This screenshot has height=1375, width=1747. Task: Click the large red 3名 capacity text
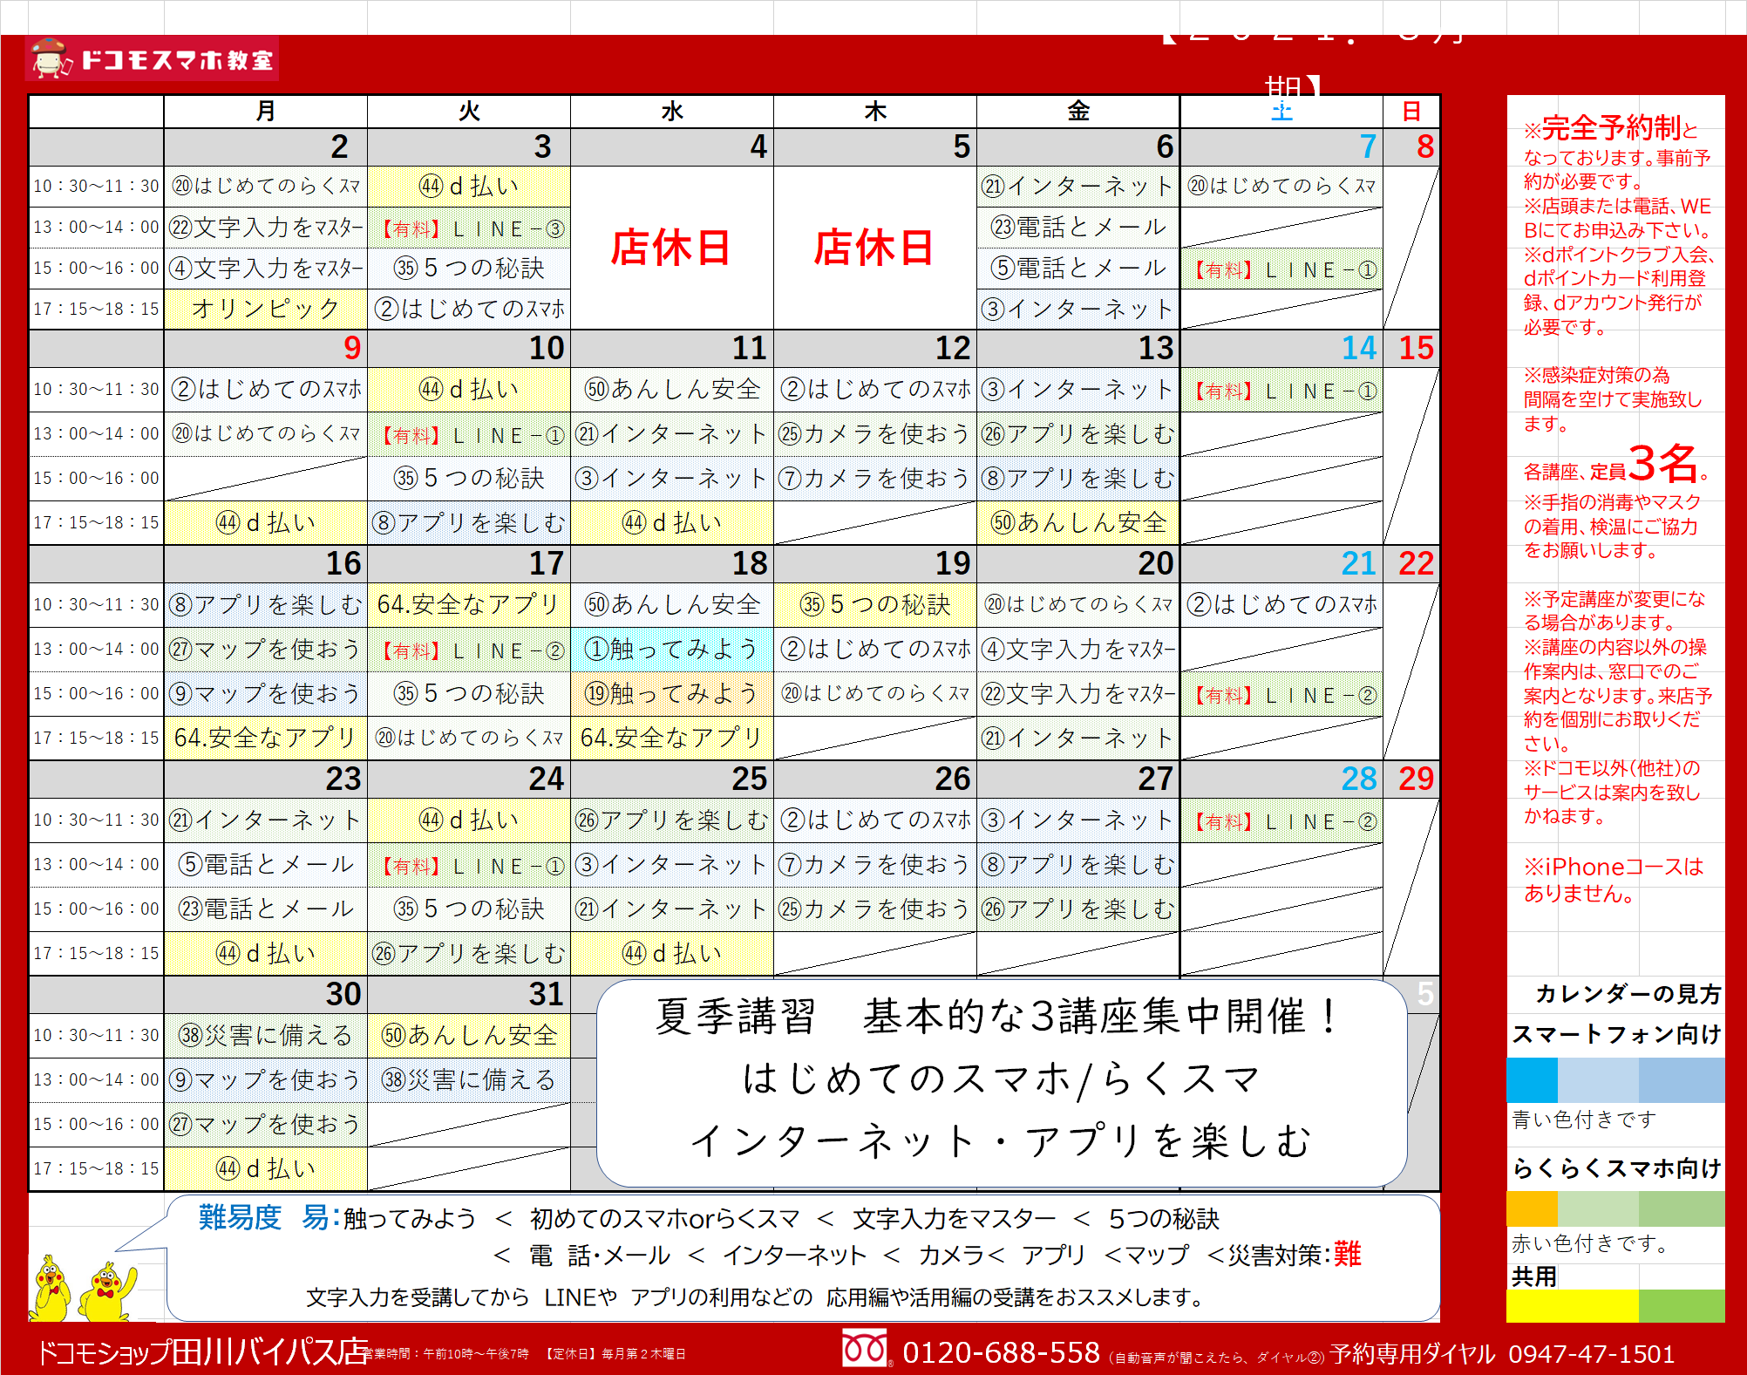pyautogui.click(x=1662, y=463)
